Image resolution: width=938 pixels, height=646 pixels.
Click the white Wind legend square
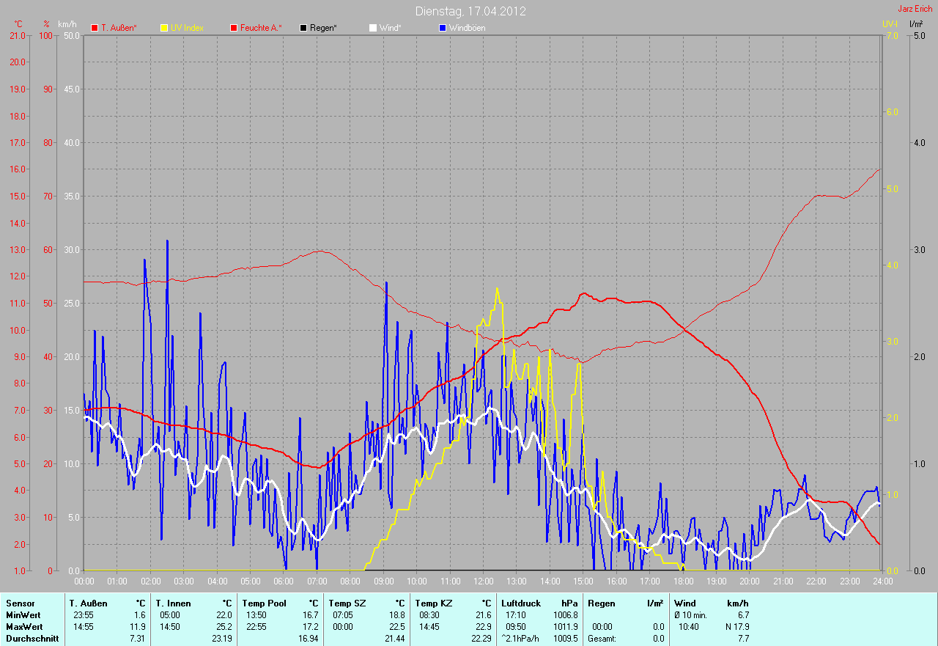click(x=372, y=28)
